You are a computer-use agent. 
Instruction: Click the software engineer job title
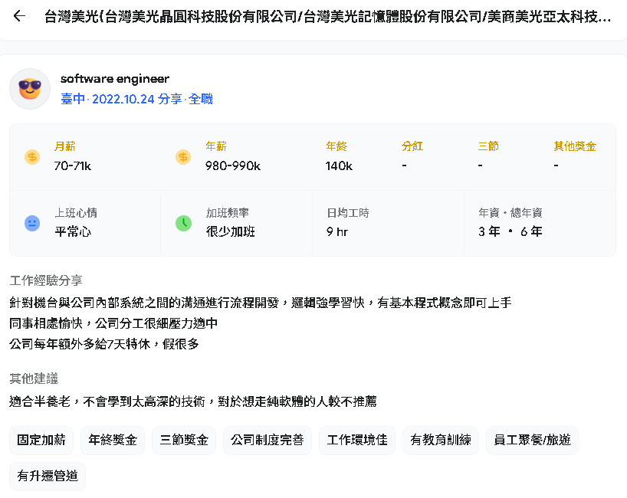point(115,79)
